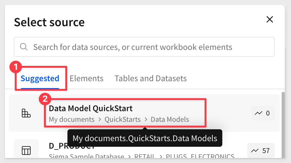The width and height of the screenshot is (291, 163).
Task: Open the Elements tab
Action: 86,78
